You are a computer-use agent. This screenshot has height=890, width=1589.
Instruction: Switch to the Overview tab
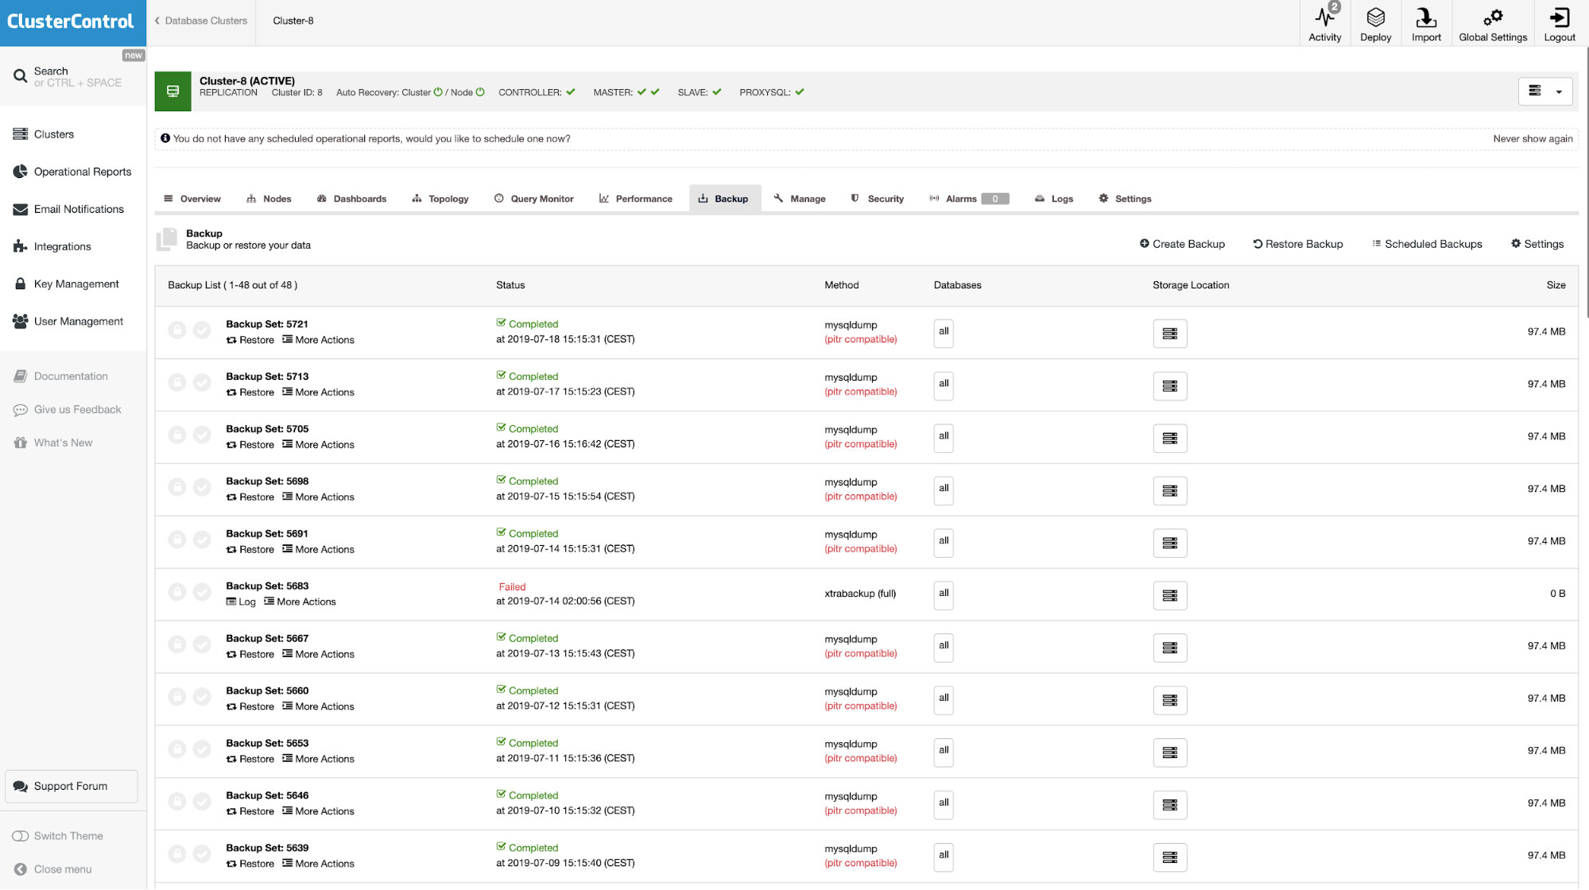tap(192, 199)
